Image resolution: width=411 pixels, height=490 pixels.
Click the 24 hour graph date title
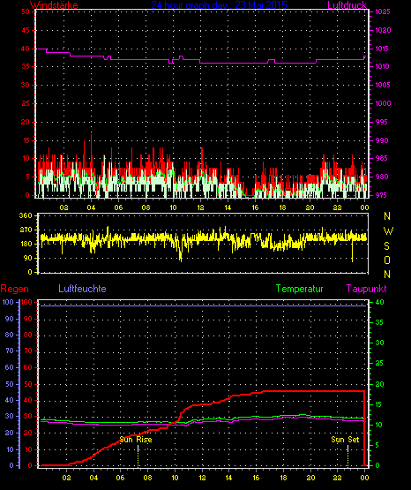pos(219,4)
